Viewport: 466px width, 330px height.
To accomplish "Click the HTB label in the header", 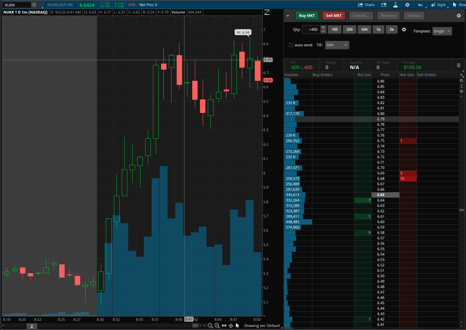I will pos(132,5).
